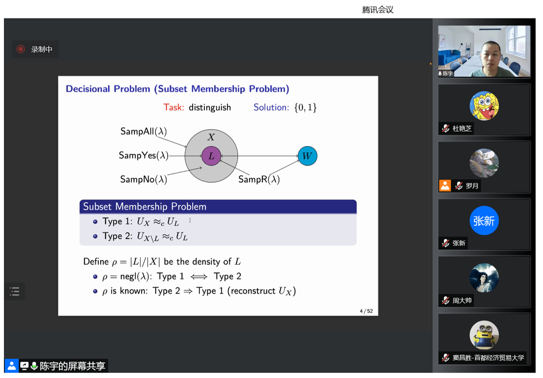Click the purple L node in diagram
This screenshot has height=378, width=543.
click(x=211, y=156)
